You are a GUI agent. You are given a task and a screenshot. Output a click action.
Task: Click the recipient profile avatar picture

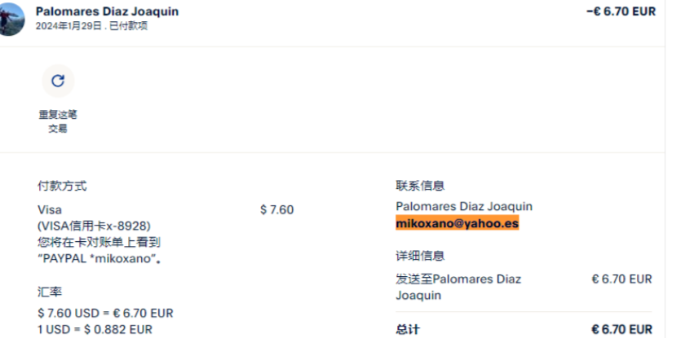click(11, 18)
